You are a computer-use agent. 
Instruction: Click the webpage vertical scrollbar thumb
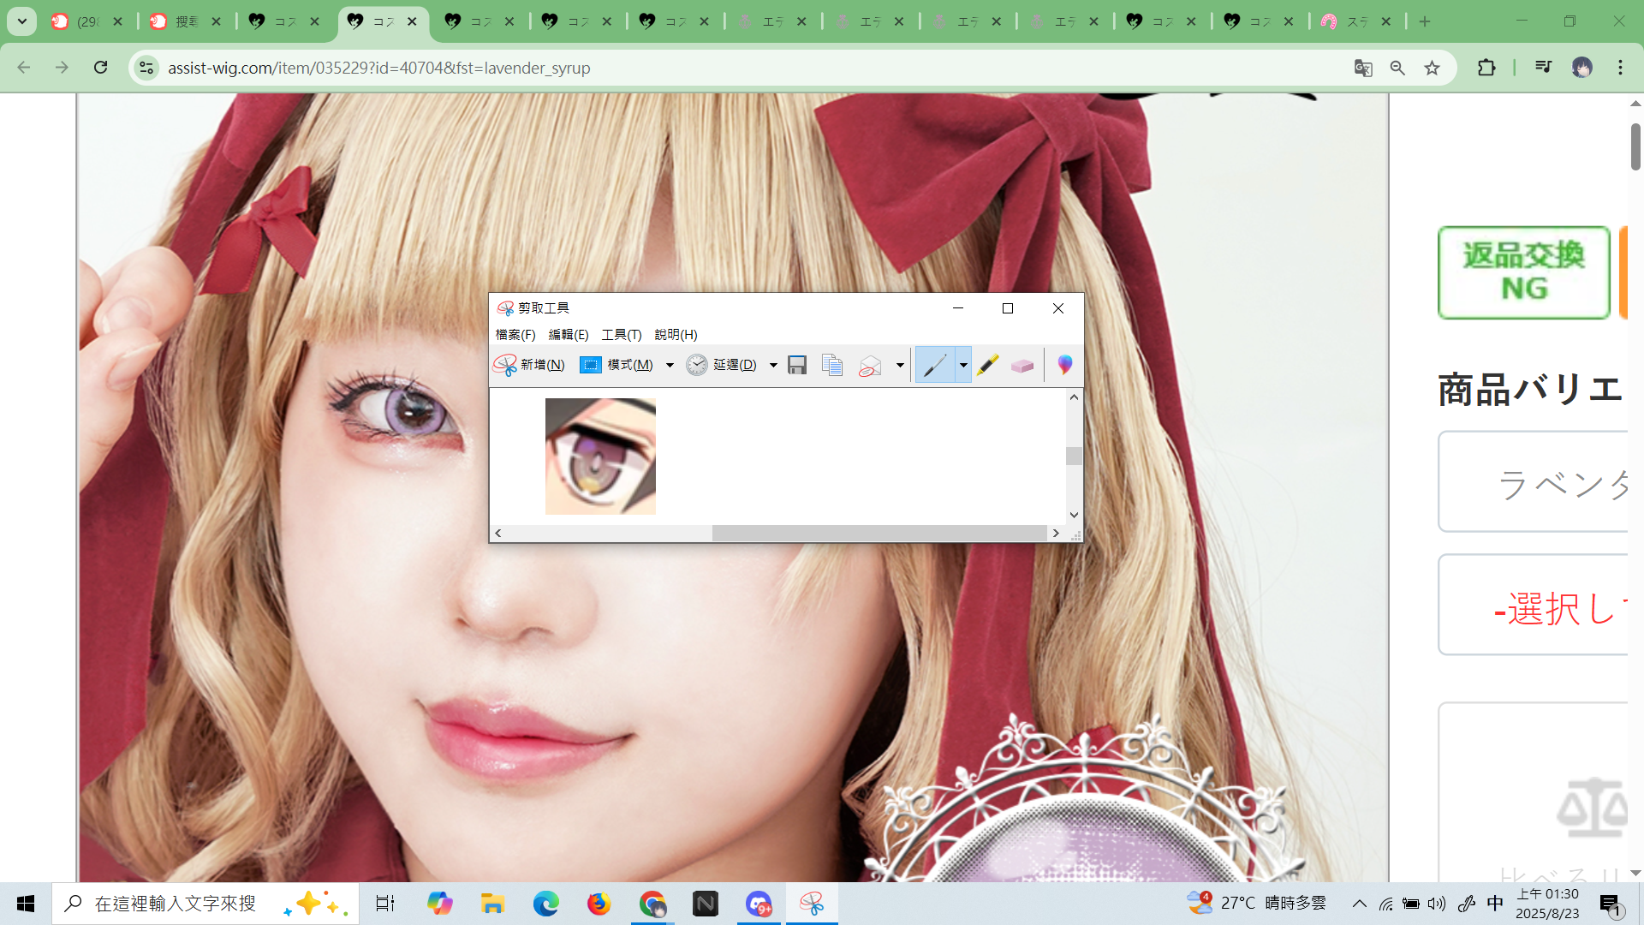[x=1635, y=146]
